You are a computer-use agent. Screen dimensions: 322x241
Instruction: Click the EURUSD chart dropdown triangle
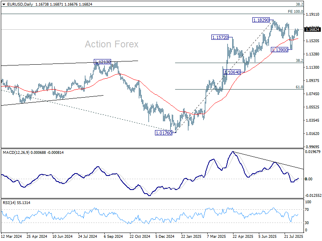pos(4,4)
